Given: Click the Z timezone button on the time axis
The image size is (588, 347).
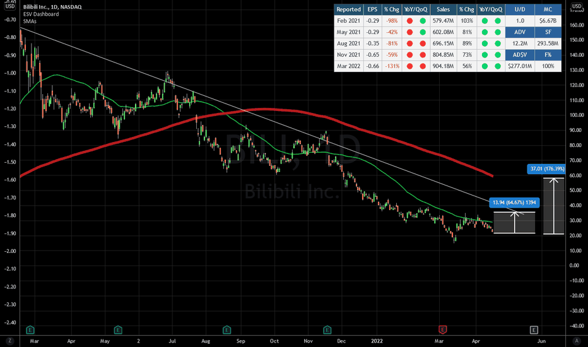Looking at the screenshot, I should (x=9, y=341).
